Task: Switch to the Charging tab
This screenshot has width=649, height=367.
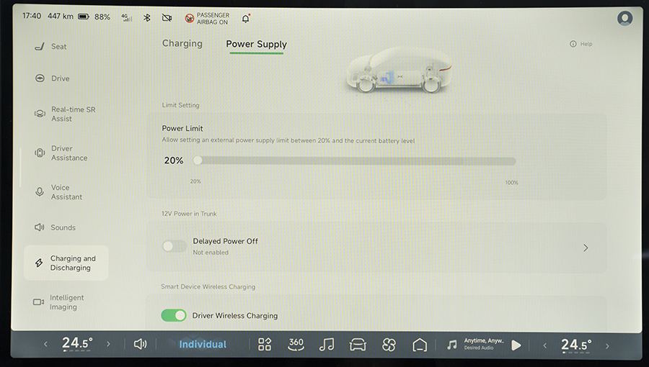Action: tap(182, 43)
